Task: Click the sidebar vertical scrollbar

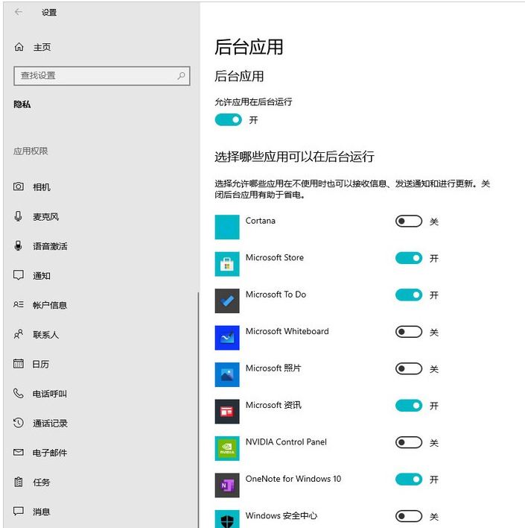Action: (198, 409)
